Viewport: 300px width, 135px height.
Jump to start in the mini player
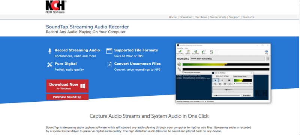214,84
